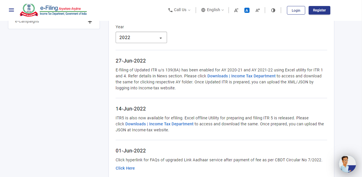Open Downloads link in 27-Jun-2022 news
362x177 pixels.
[241, 76]
